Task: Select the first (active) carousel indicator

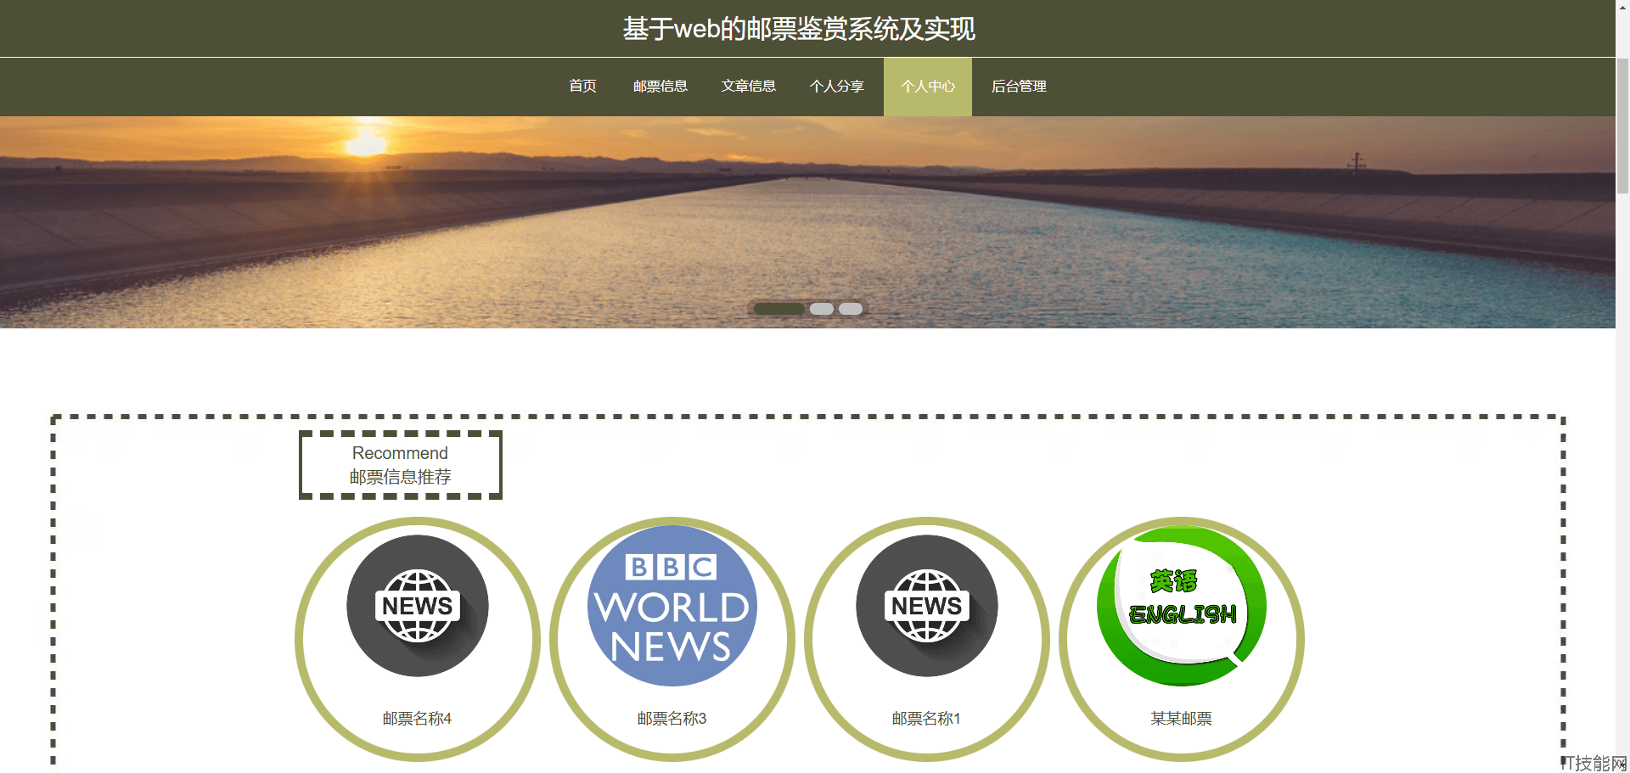Action: [x=779, y=309]
